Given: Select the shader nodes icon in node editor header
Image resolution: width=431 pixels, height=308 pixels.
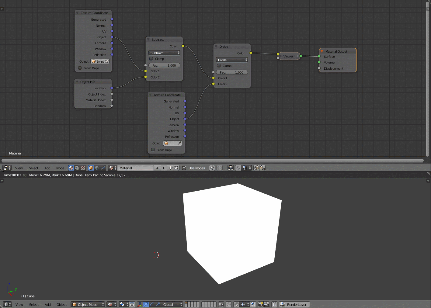Looking at the screenshot, I should (71, 168).
